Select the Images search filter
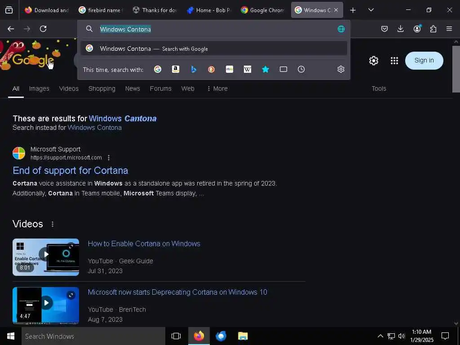 click(39, 88)
